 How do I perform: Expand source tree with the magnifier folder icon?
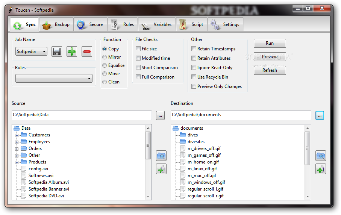point(161,156)
